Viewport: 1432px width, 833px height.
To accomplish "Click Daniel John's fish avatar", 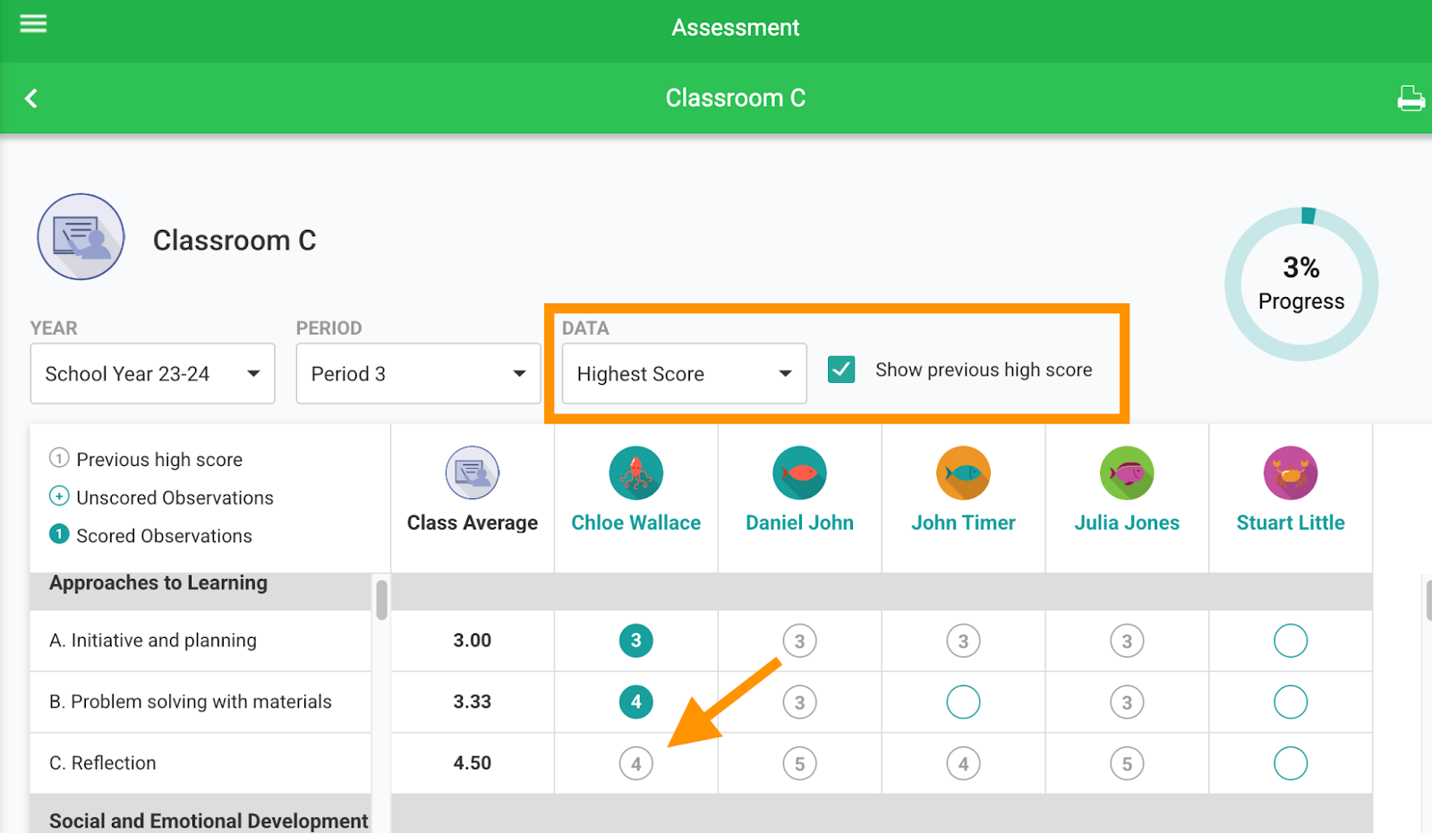I will (799, 473).
